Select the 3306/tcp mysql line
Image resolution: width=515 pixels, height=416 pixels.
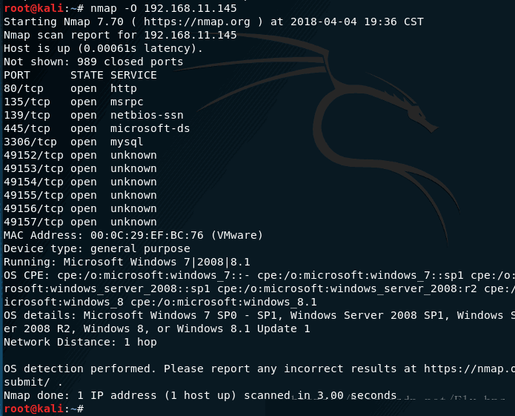pos(73,142)
